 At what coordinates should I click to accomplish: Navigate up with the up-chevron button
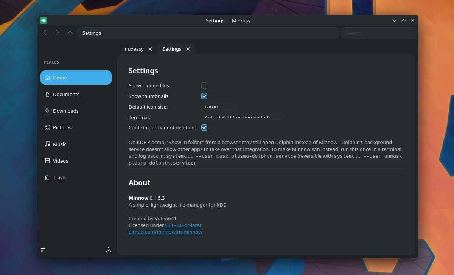point(70,33)
